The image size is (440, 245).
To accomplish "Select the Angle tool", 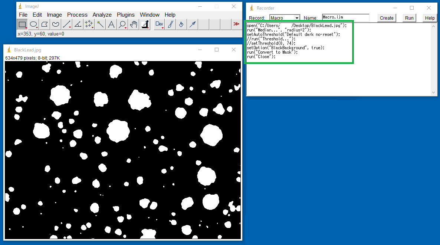I will [x=78, y=24].
